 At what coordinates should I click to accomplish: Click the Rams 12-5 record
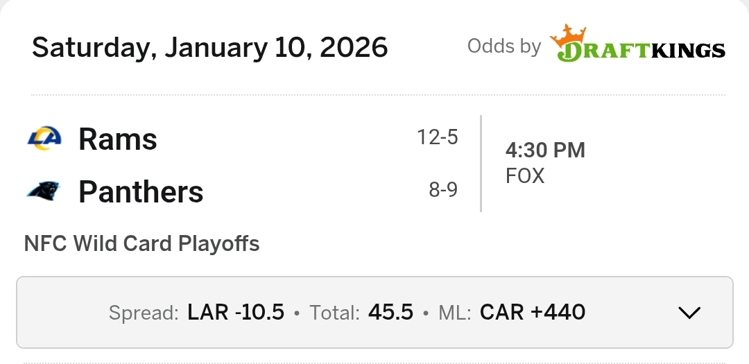click(437, 137)
